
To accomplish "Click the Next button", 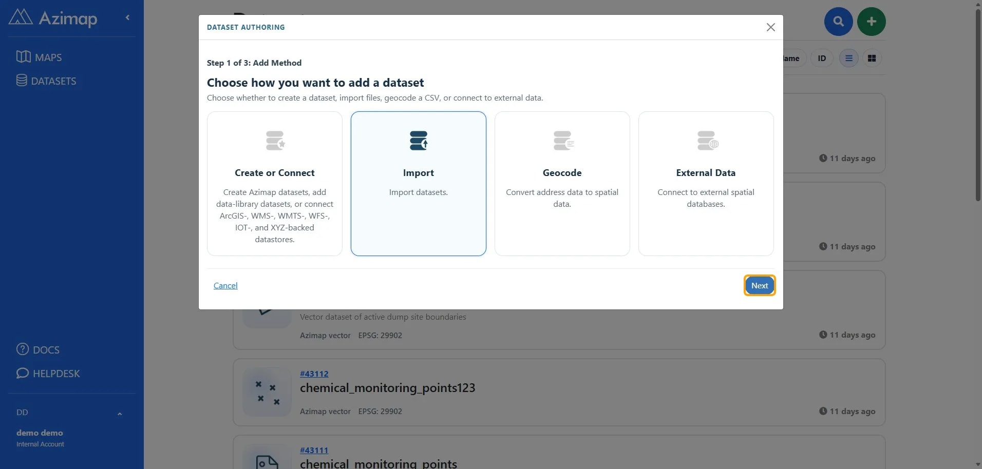I will (x=760, y=285).
